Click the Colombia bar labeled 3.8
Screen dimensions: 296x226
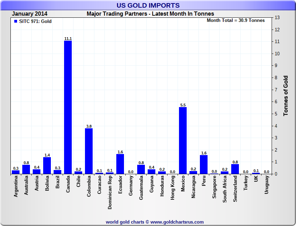[89, 151]
